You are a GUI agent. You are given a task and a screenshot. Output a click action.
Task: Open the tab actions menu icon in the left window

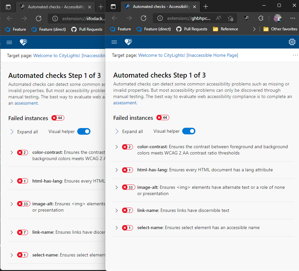point(8,7)
